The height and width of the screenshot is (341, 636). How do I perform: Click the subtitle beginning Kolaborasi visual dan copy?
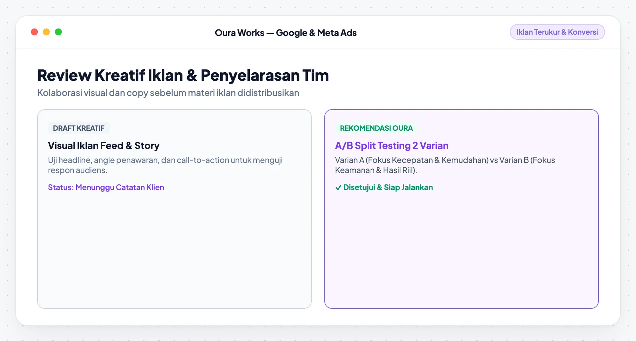tap(168, 93)
